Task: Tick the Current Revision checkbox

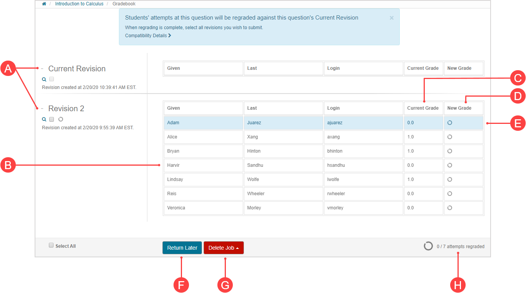Action: pos(52,79)
